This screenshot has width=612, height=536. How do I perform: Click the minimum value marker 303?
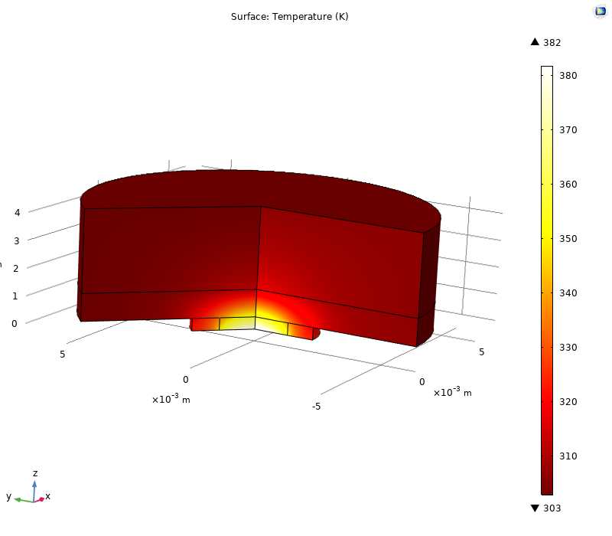[x=546, y=508]
